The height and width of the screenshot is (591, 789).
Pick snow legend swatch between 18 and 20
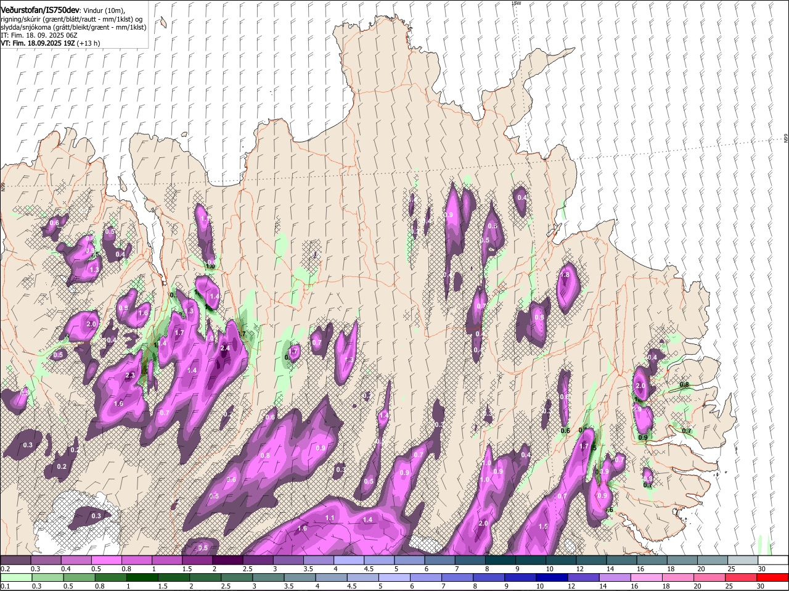pyautogui.click(x=682, y=560)
